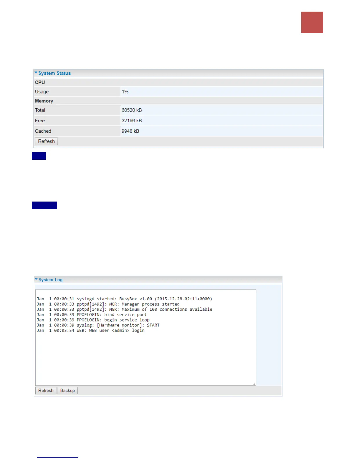
Task: Click the System Log title text
Action: [x=50, y=280]
